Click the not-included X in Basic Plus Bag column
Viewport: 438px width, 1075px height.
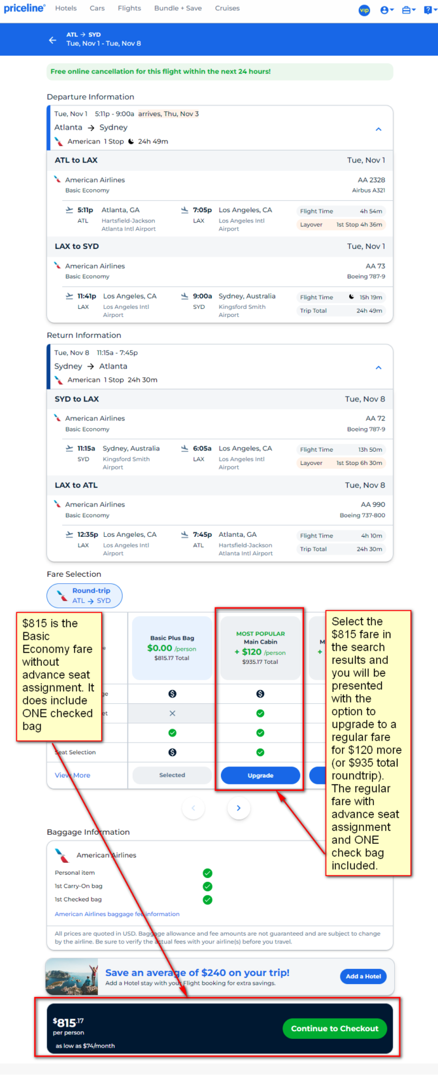[172, 713]
